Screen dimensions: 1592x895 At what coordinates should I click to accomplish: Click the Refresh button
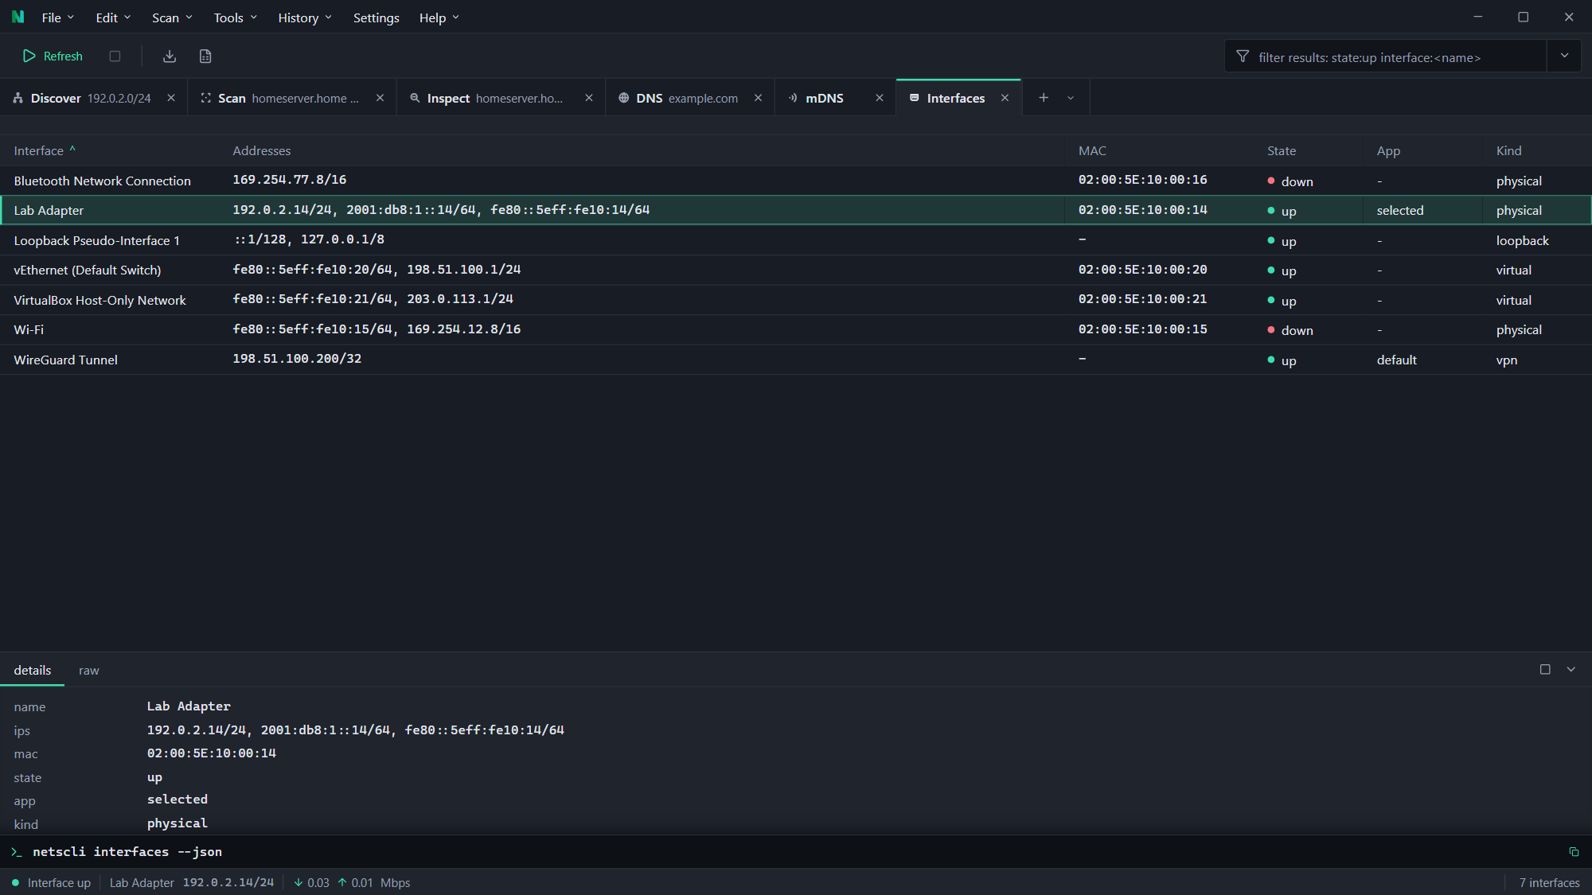[x=53, y=56]
